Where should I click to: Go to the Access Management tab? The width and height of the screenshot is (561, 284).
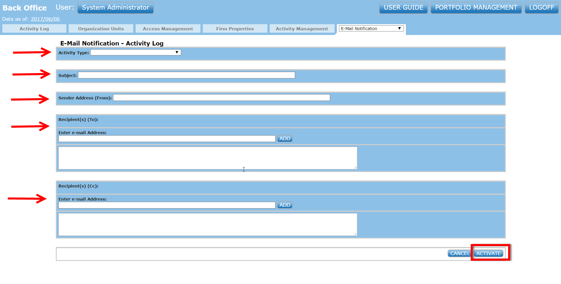pyautogui.click(x=168, y=29)
